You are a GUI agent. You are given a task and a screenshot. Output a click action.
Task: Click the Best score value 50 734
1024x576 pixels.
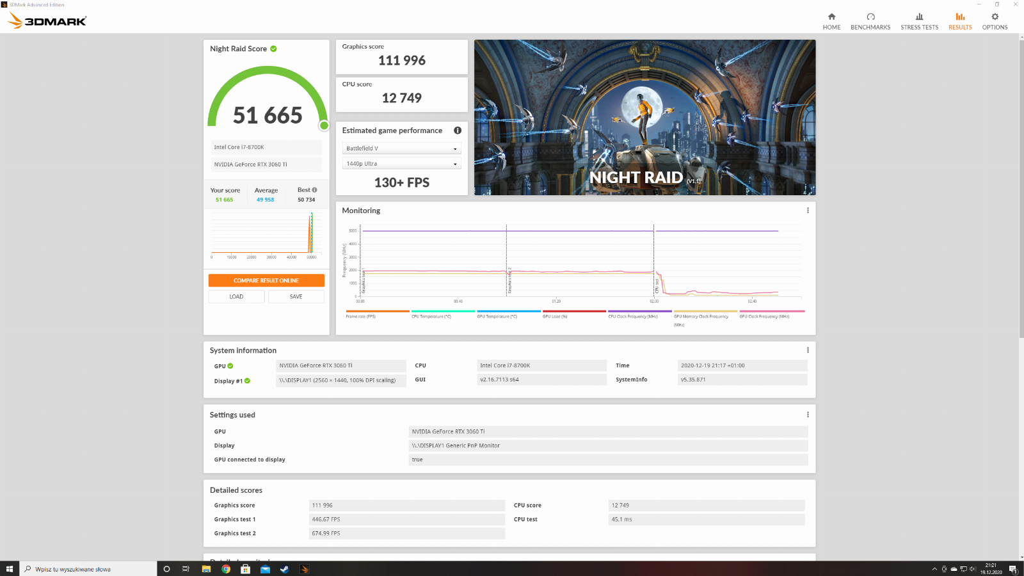coord(306,200)
